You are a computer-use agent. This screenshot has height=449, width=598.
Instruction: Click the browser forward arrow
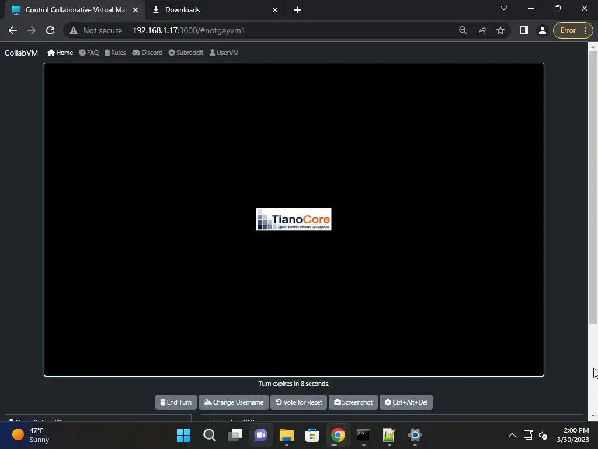(32, 30)
